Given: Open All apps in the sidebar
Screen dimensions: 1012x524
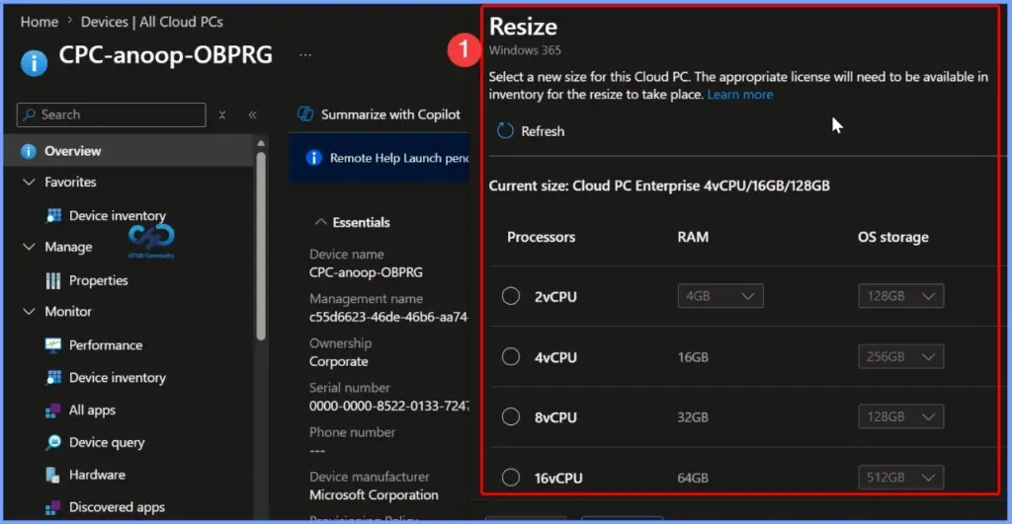Looking at the screenshot, I should click(92, 410).
